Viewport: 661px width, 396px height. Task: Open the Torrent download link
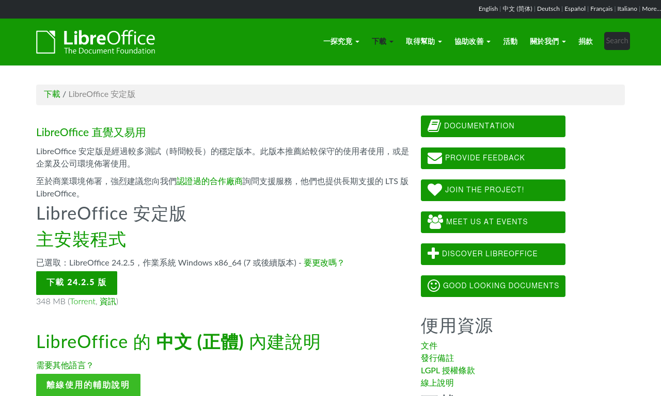83,302
